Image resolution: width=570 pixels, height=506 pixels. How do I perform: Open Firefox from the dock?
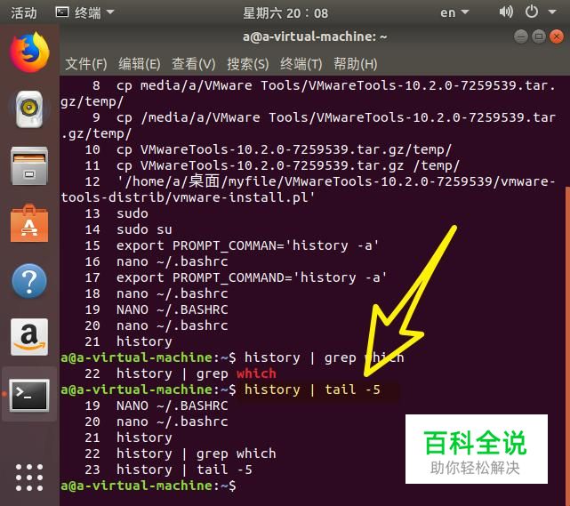pyautogui.click(x=29, y=52)
